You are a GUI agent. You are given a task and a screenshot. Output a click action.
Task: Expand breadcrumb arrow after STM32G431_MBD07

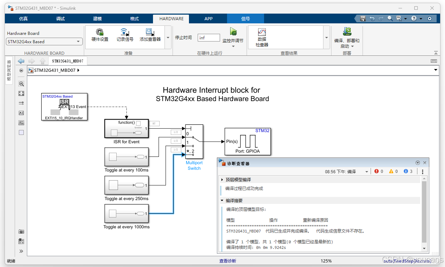(x=78, y=70)
